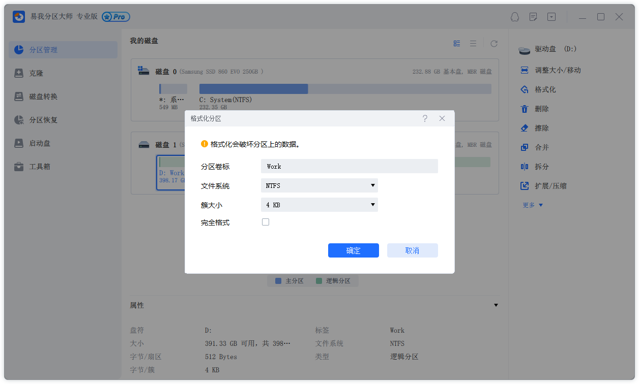Click the 确定 button
The image size is (639, 384).
353,250
